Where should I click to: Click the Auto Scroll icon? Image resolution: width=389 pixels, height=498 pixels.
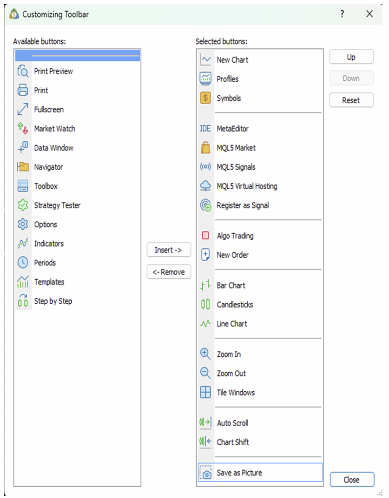[205, 423]
